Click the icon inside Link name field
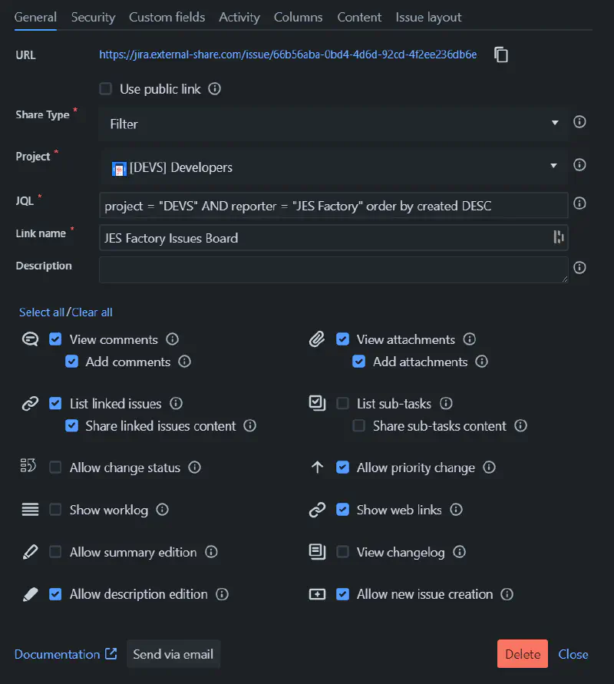 click(558, 237)
